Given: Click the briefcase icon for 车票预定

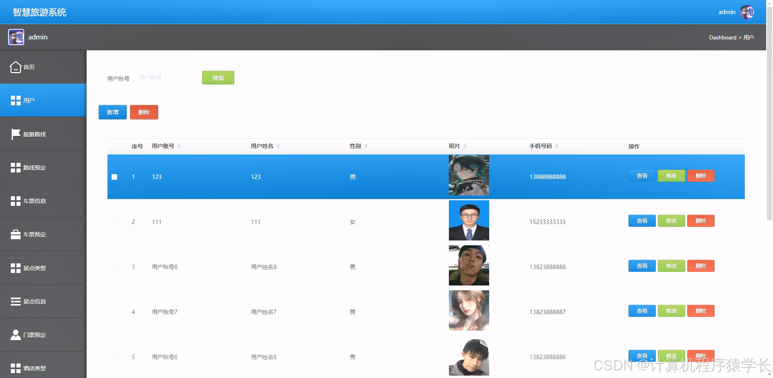Looking at the screenshot, I should [16, 234].
